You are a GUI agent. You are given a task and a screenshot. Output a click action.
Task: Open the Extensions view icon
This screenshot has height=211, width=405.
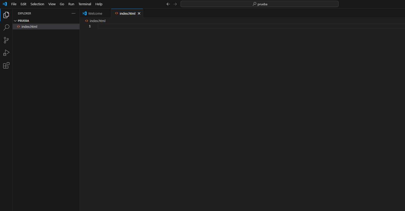coord(6,65)
